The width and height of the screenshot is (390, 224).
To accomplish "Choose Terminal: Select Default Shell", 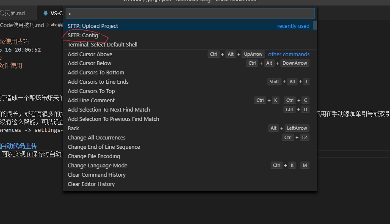I will 102,45.
